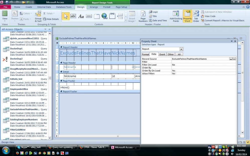Insert a Hyperlink control

click(x=104, y=16)
